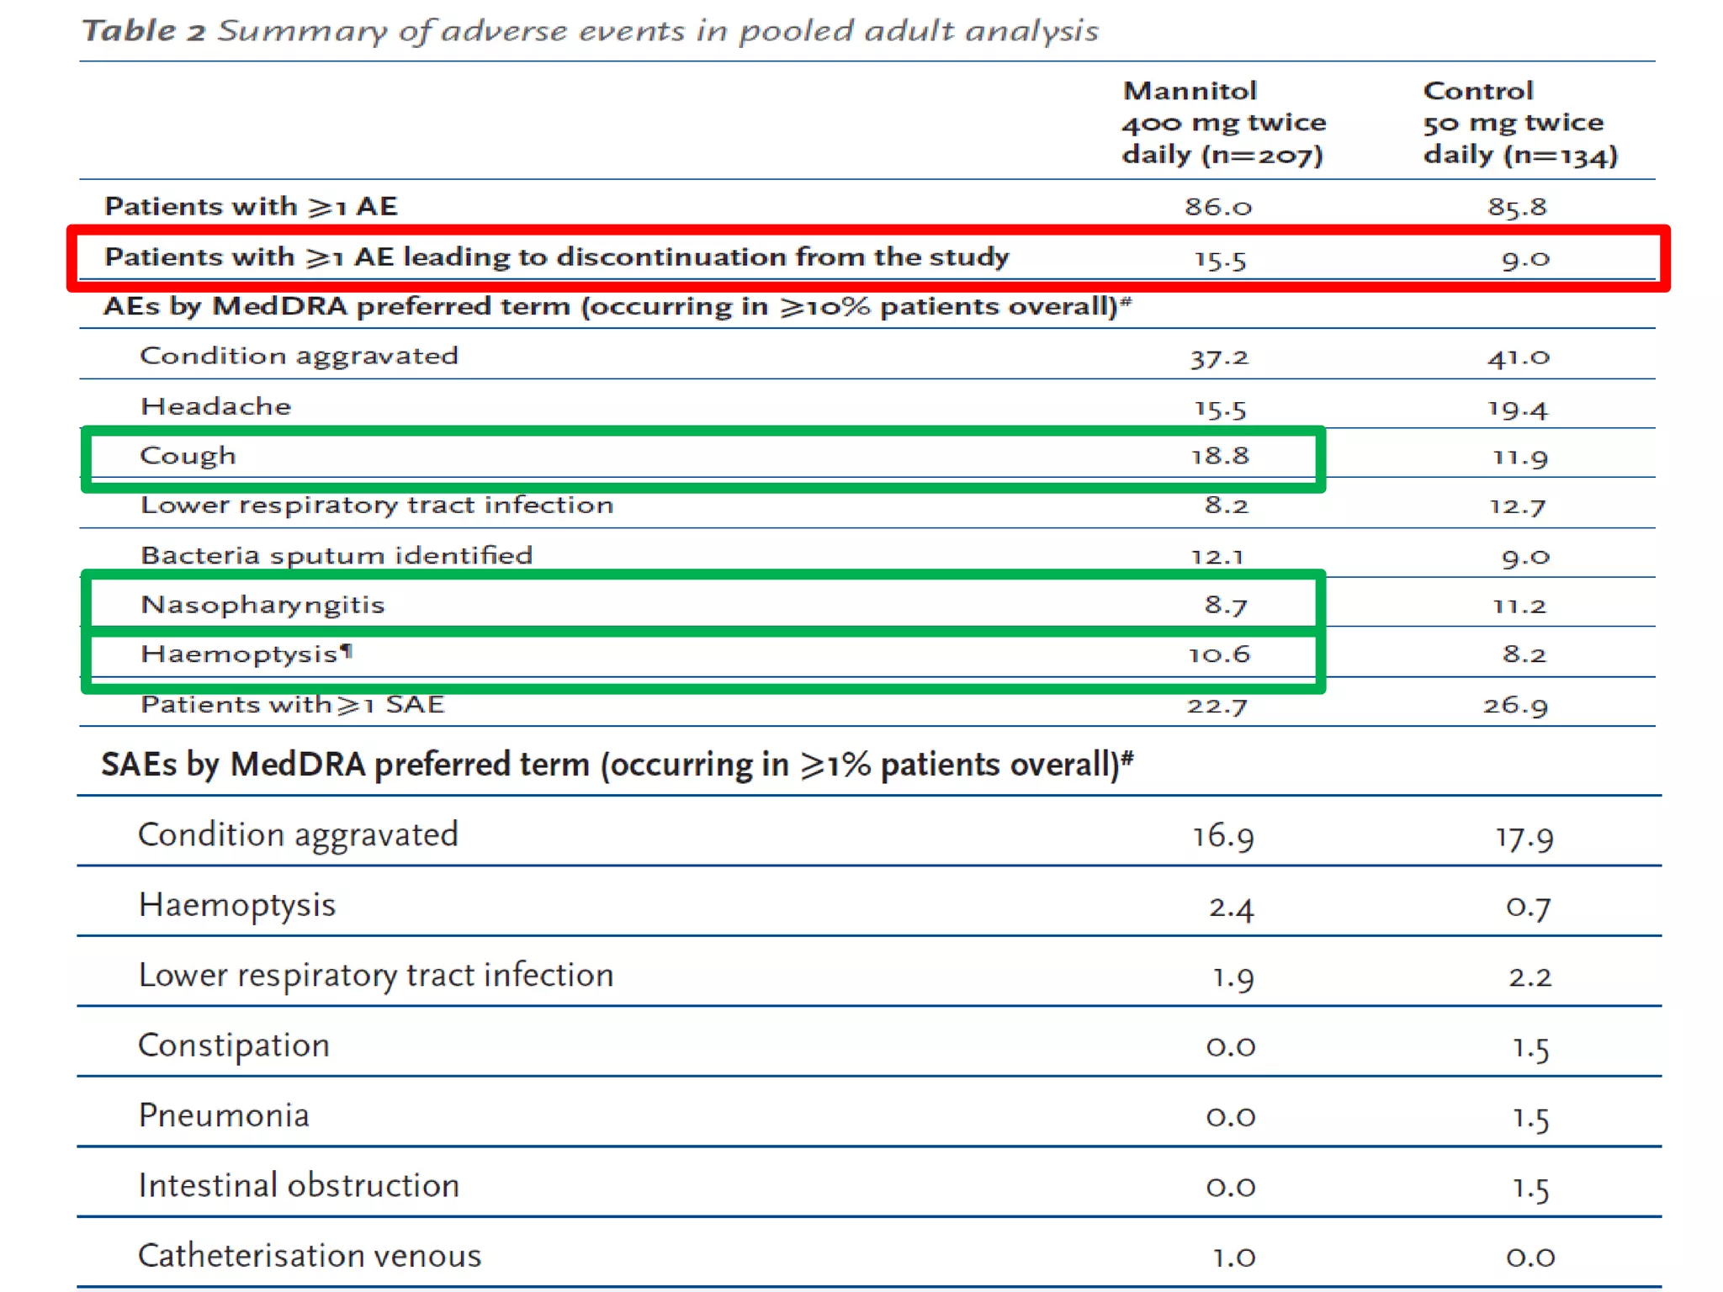Click the Pneumonia row label
This screenshot has width=1723, height=1292.
[224, 1115]
